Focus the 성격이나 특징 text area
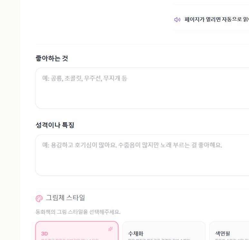 142,155
